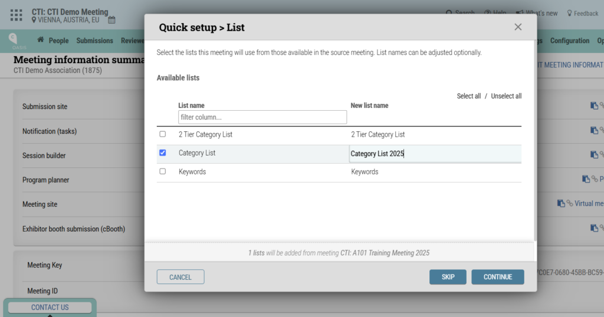
Task: Check the Keywords checkbox
Action: 163,171
